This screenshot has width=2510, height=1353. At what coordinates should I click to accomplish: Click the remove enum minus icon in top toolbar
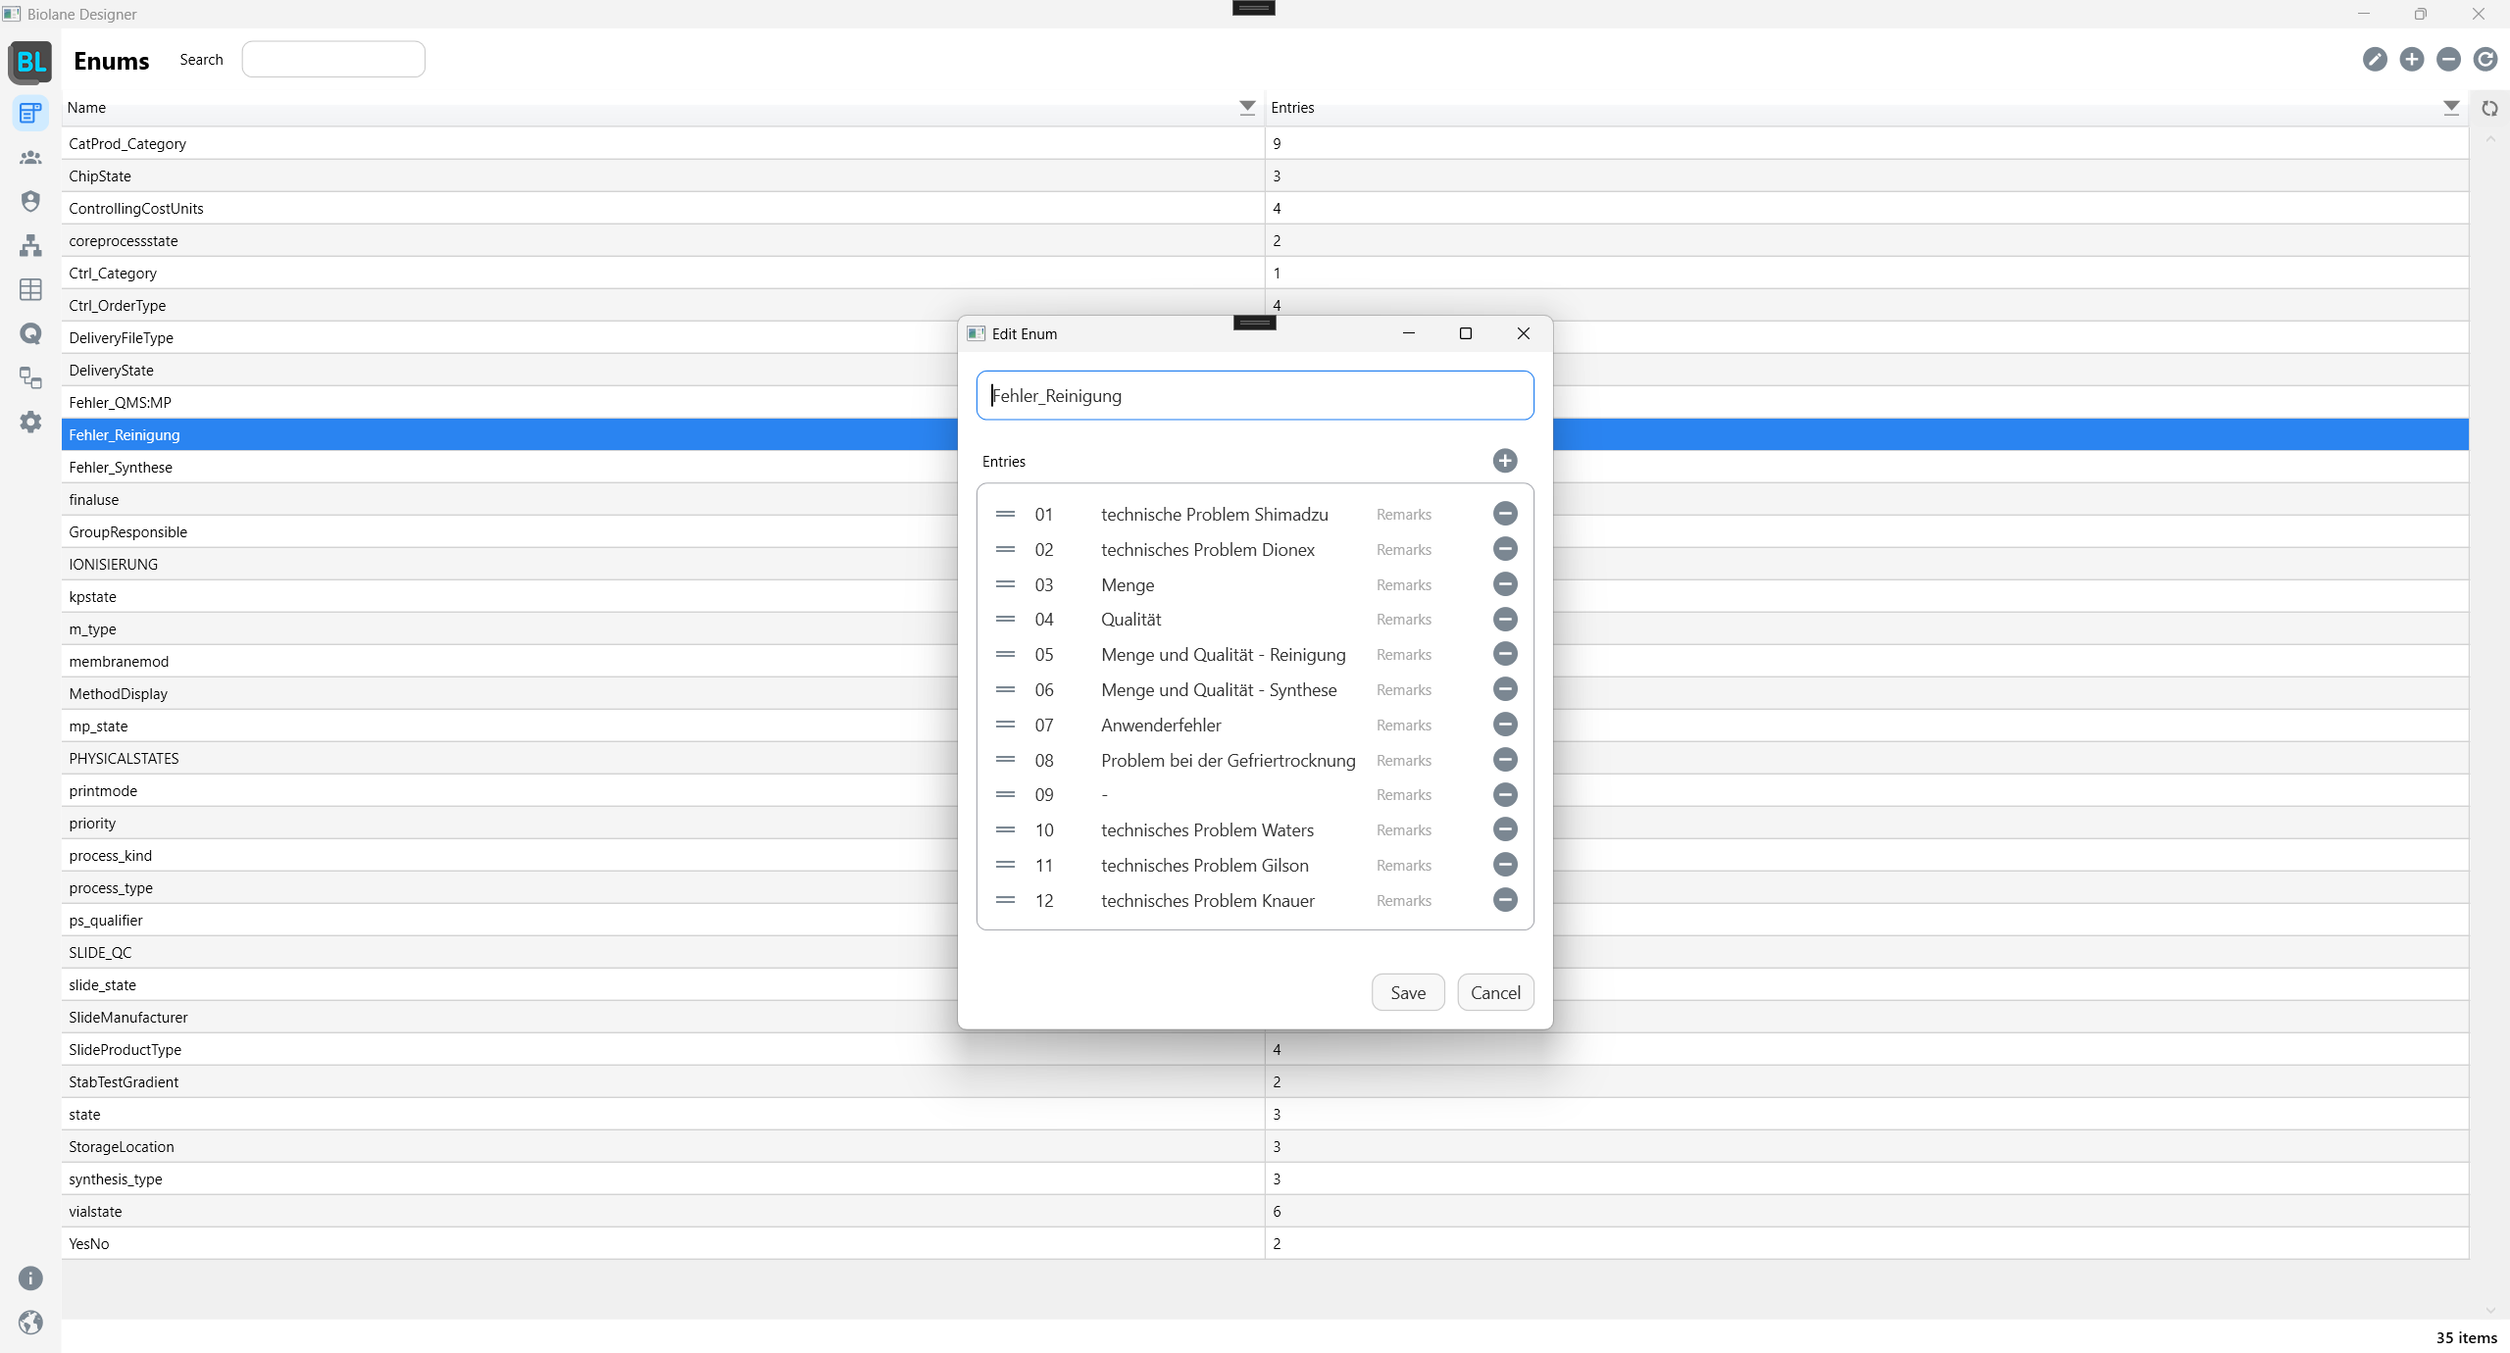point(2448,60)
